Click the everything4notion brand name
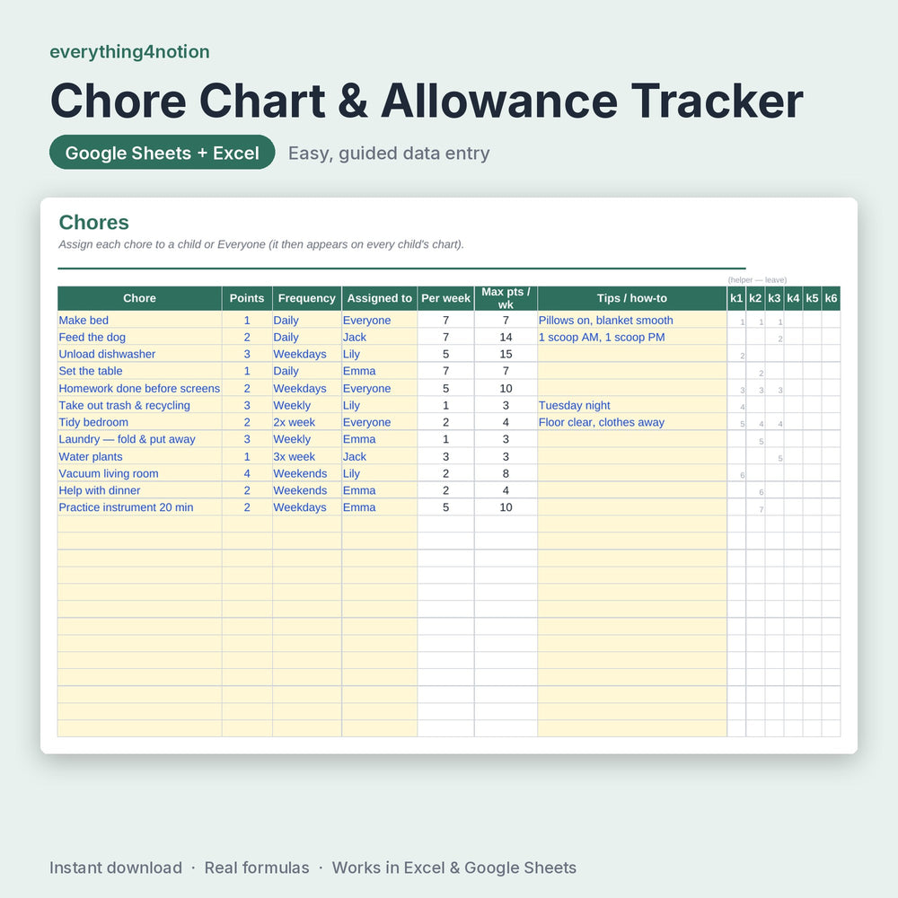This screenshot has height=898, width=898. click(129, 51)
